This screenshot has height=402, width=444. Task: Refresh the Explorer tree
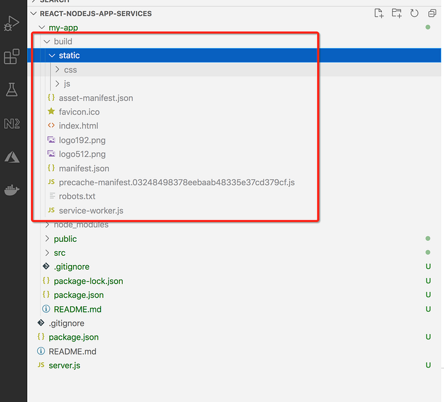(x=414, y=13)
